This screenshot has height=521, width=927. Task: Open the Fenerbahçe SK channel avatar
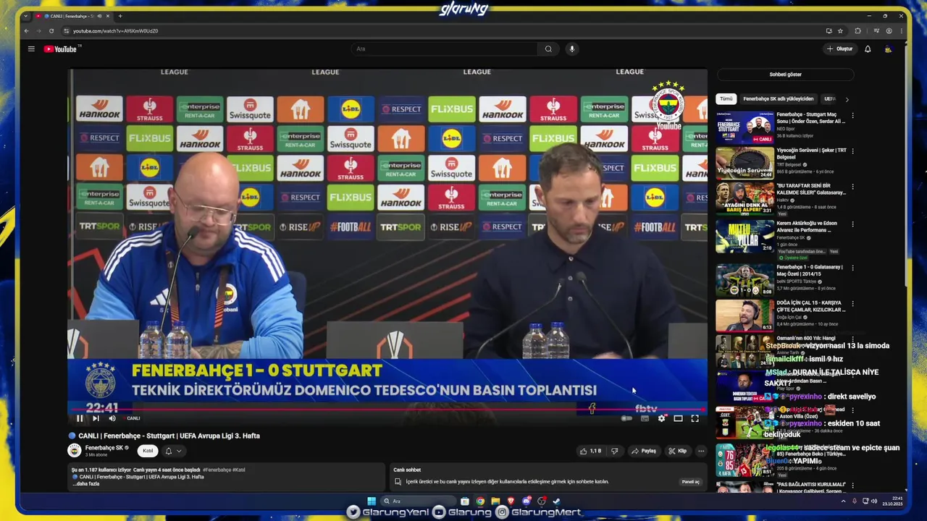[x=74, y=451]
